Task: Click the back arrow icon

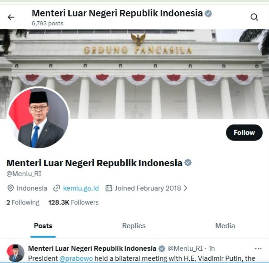Action: pyautogui.click(x=11, y=17)
